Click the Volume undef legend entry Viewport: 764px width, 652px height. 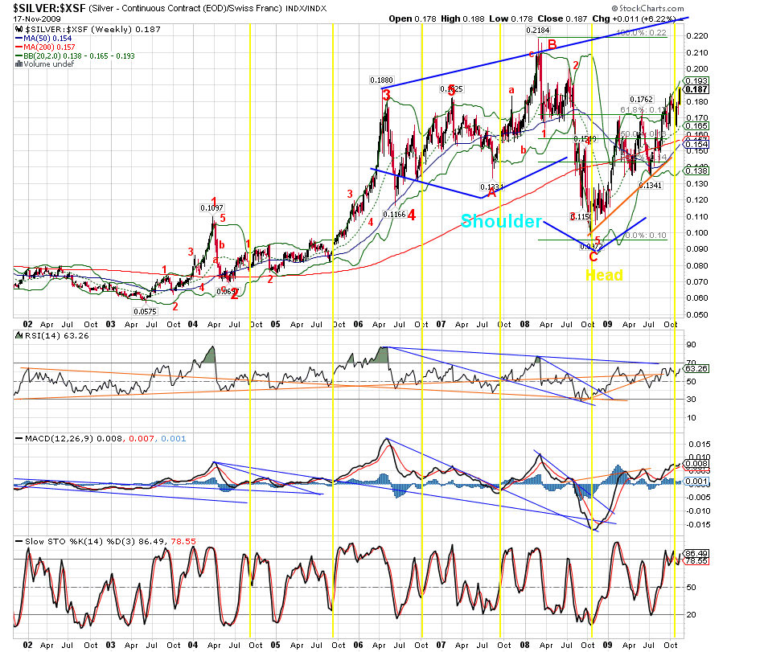(49, 64)
